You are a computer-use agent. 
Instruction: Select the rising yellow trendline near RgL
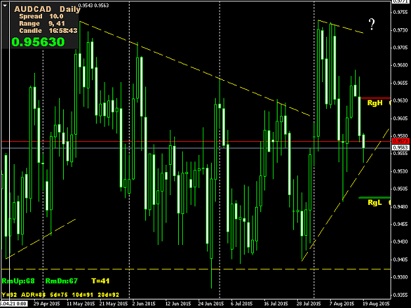(x=345, y=195)
